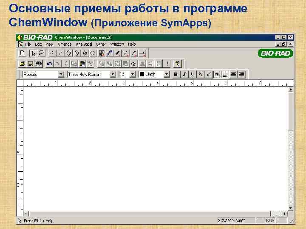
Task: Copy selection with the copy icon
Action: pos(74,64)
